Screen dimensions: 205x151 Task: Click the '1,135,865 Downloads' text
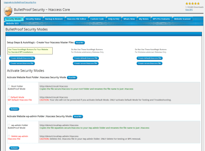[194, 7]
